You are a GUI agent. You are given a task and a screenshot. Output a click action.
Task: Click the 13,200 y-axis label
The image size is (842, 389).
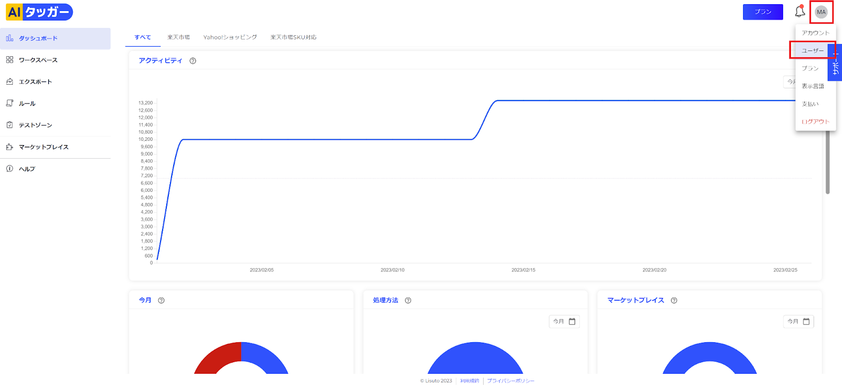pos(145,103)
